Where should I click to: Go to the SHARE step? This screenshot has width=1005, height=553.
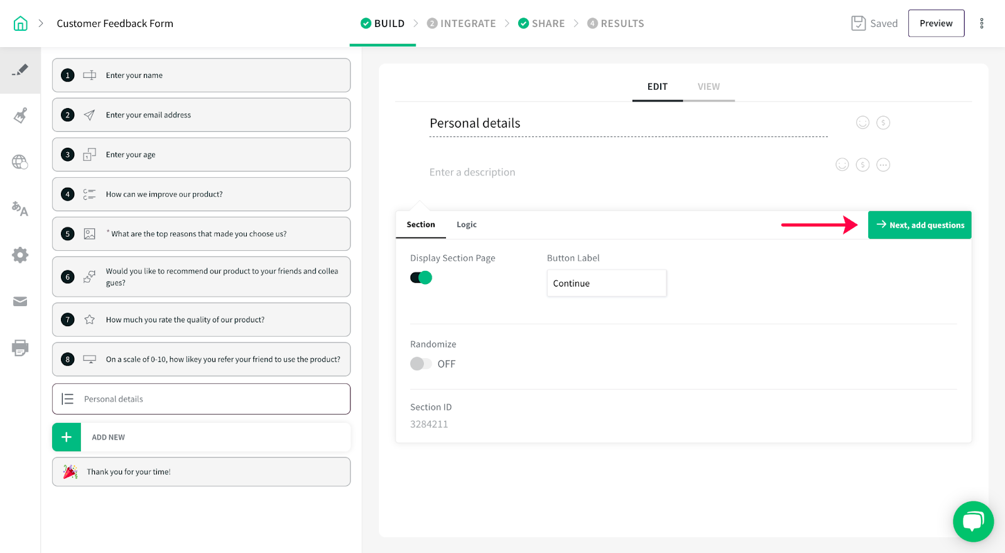tap(541, 23)
